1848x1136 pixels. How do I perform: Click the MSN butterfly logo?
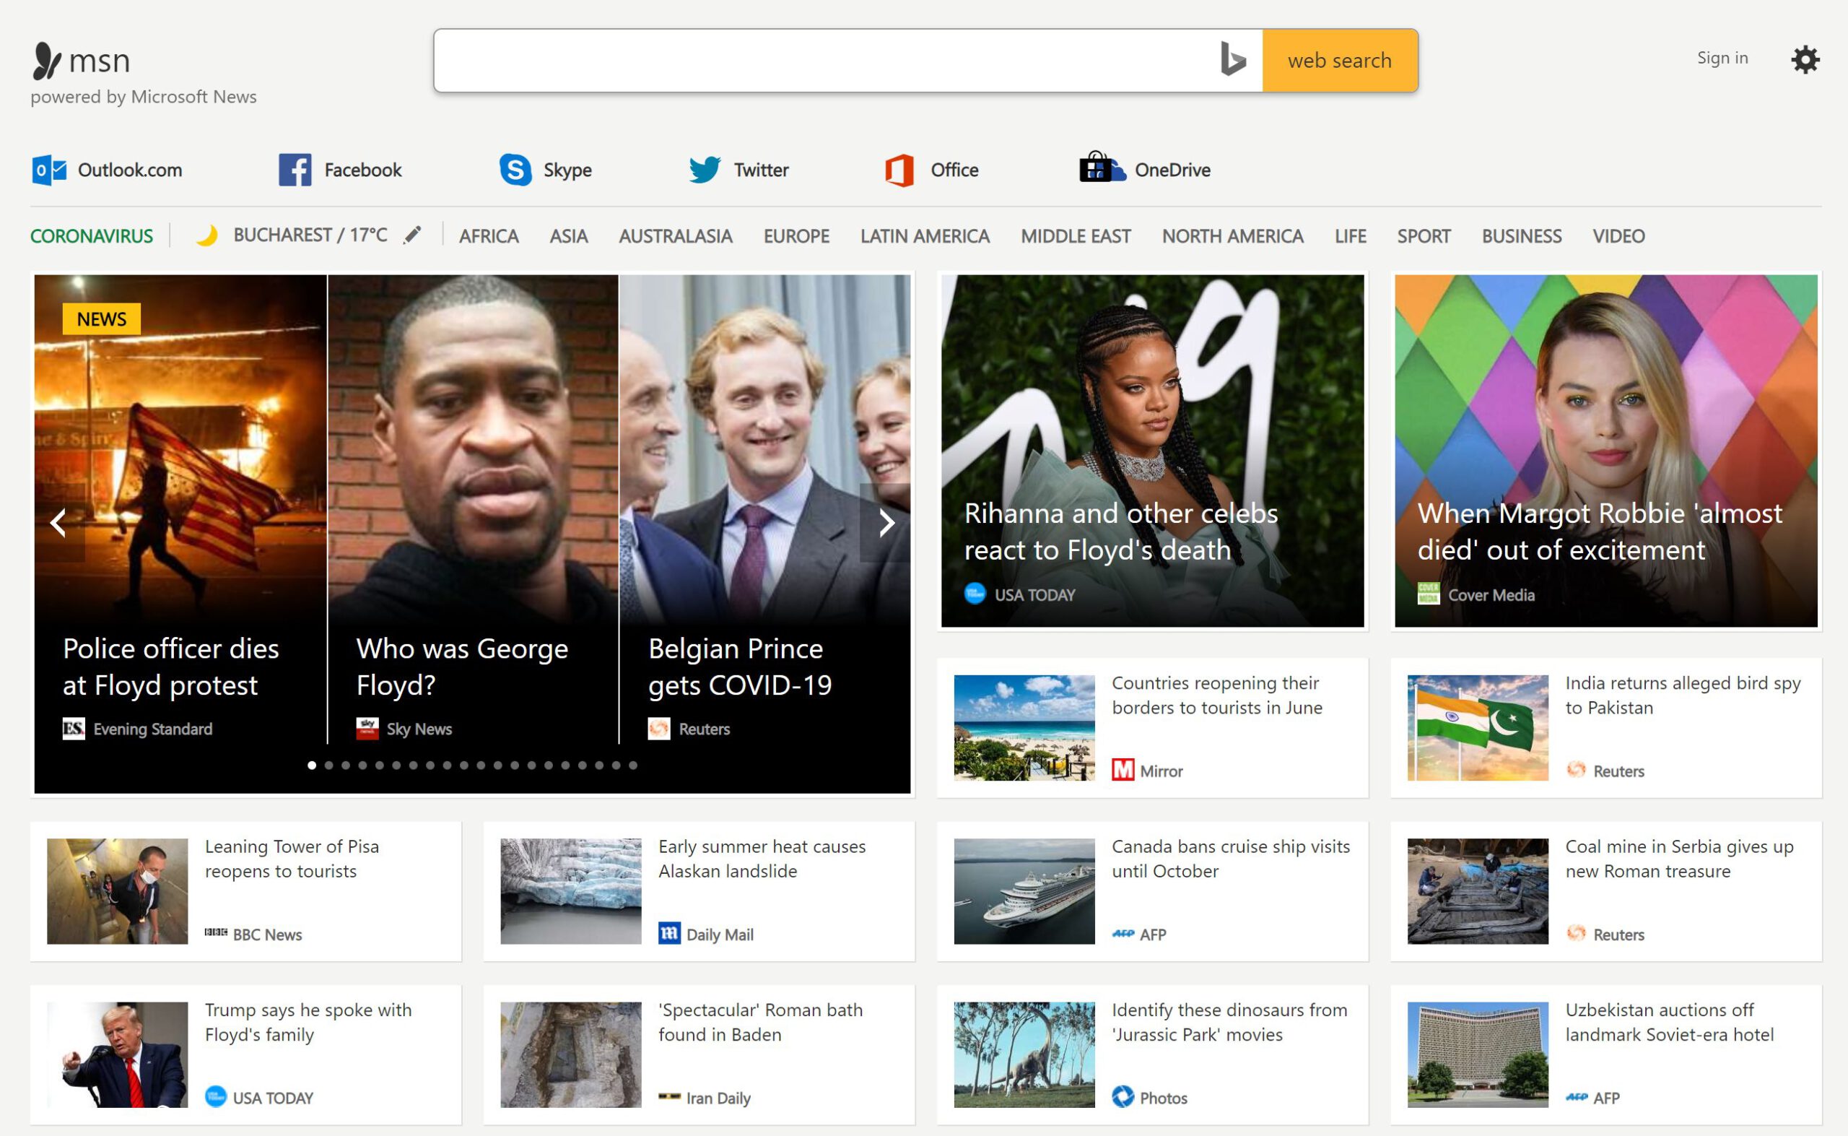(46, 61)
